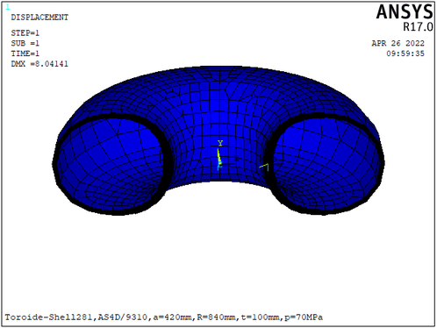Select the TIME=1 label

[25, 53]
